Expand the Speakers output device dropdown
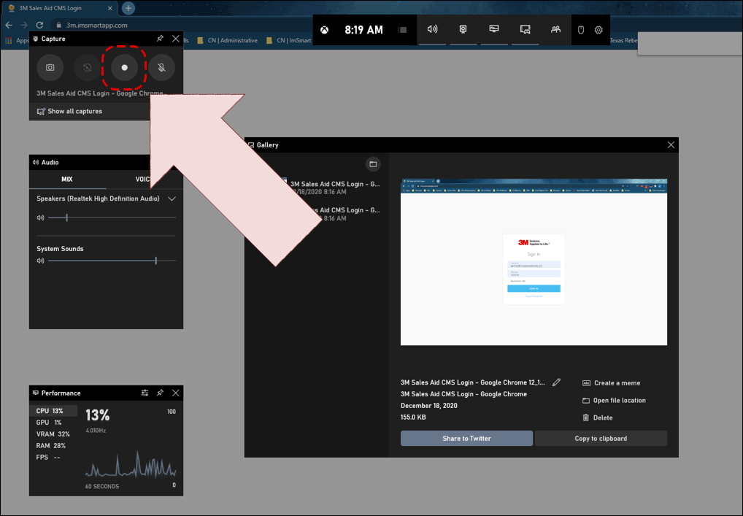This screenshot has width=743, height=516. click(x=172, y=199)
